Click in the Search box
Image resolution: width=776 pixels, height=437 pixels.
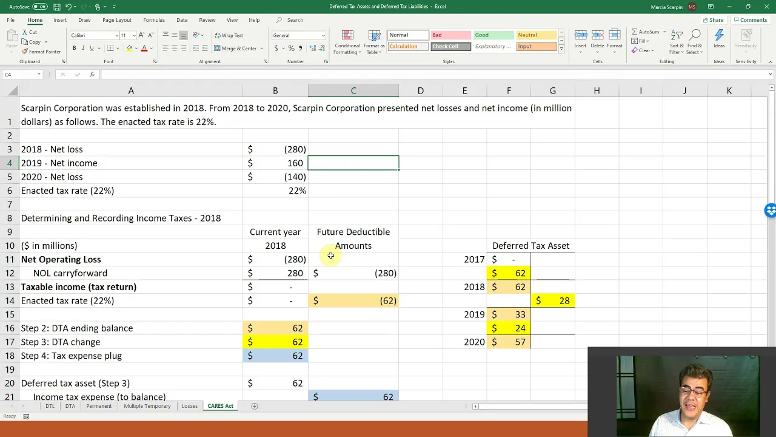coord(295,20)
